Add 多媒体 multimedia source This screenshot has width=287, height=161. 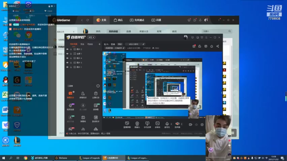pos(157,125)
